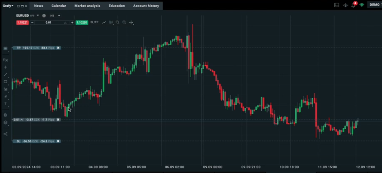Check the green connection status icon

[362, 5]
